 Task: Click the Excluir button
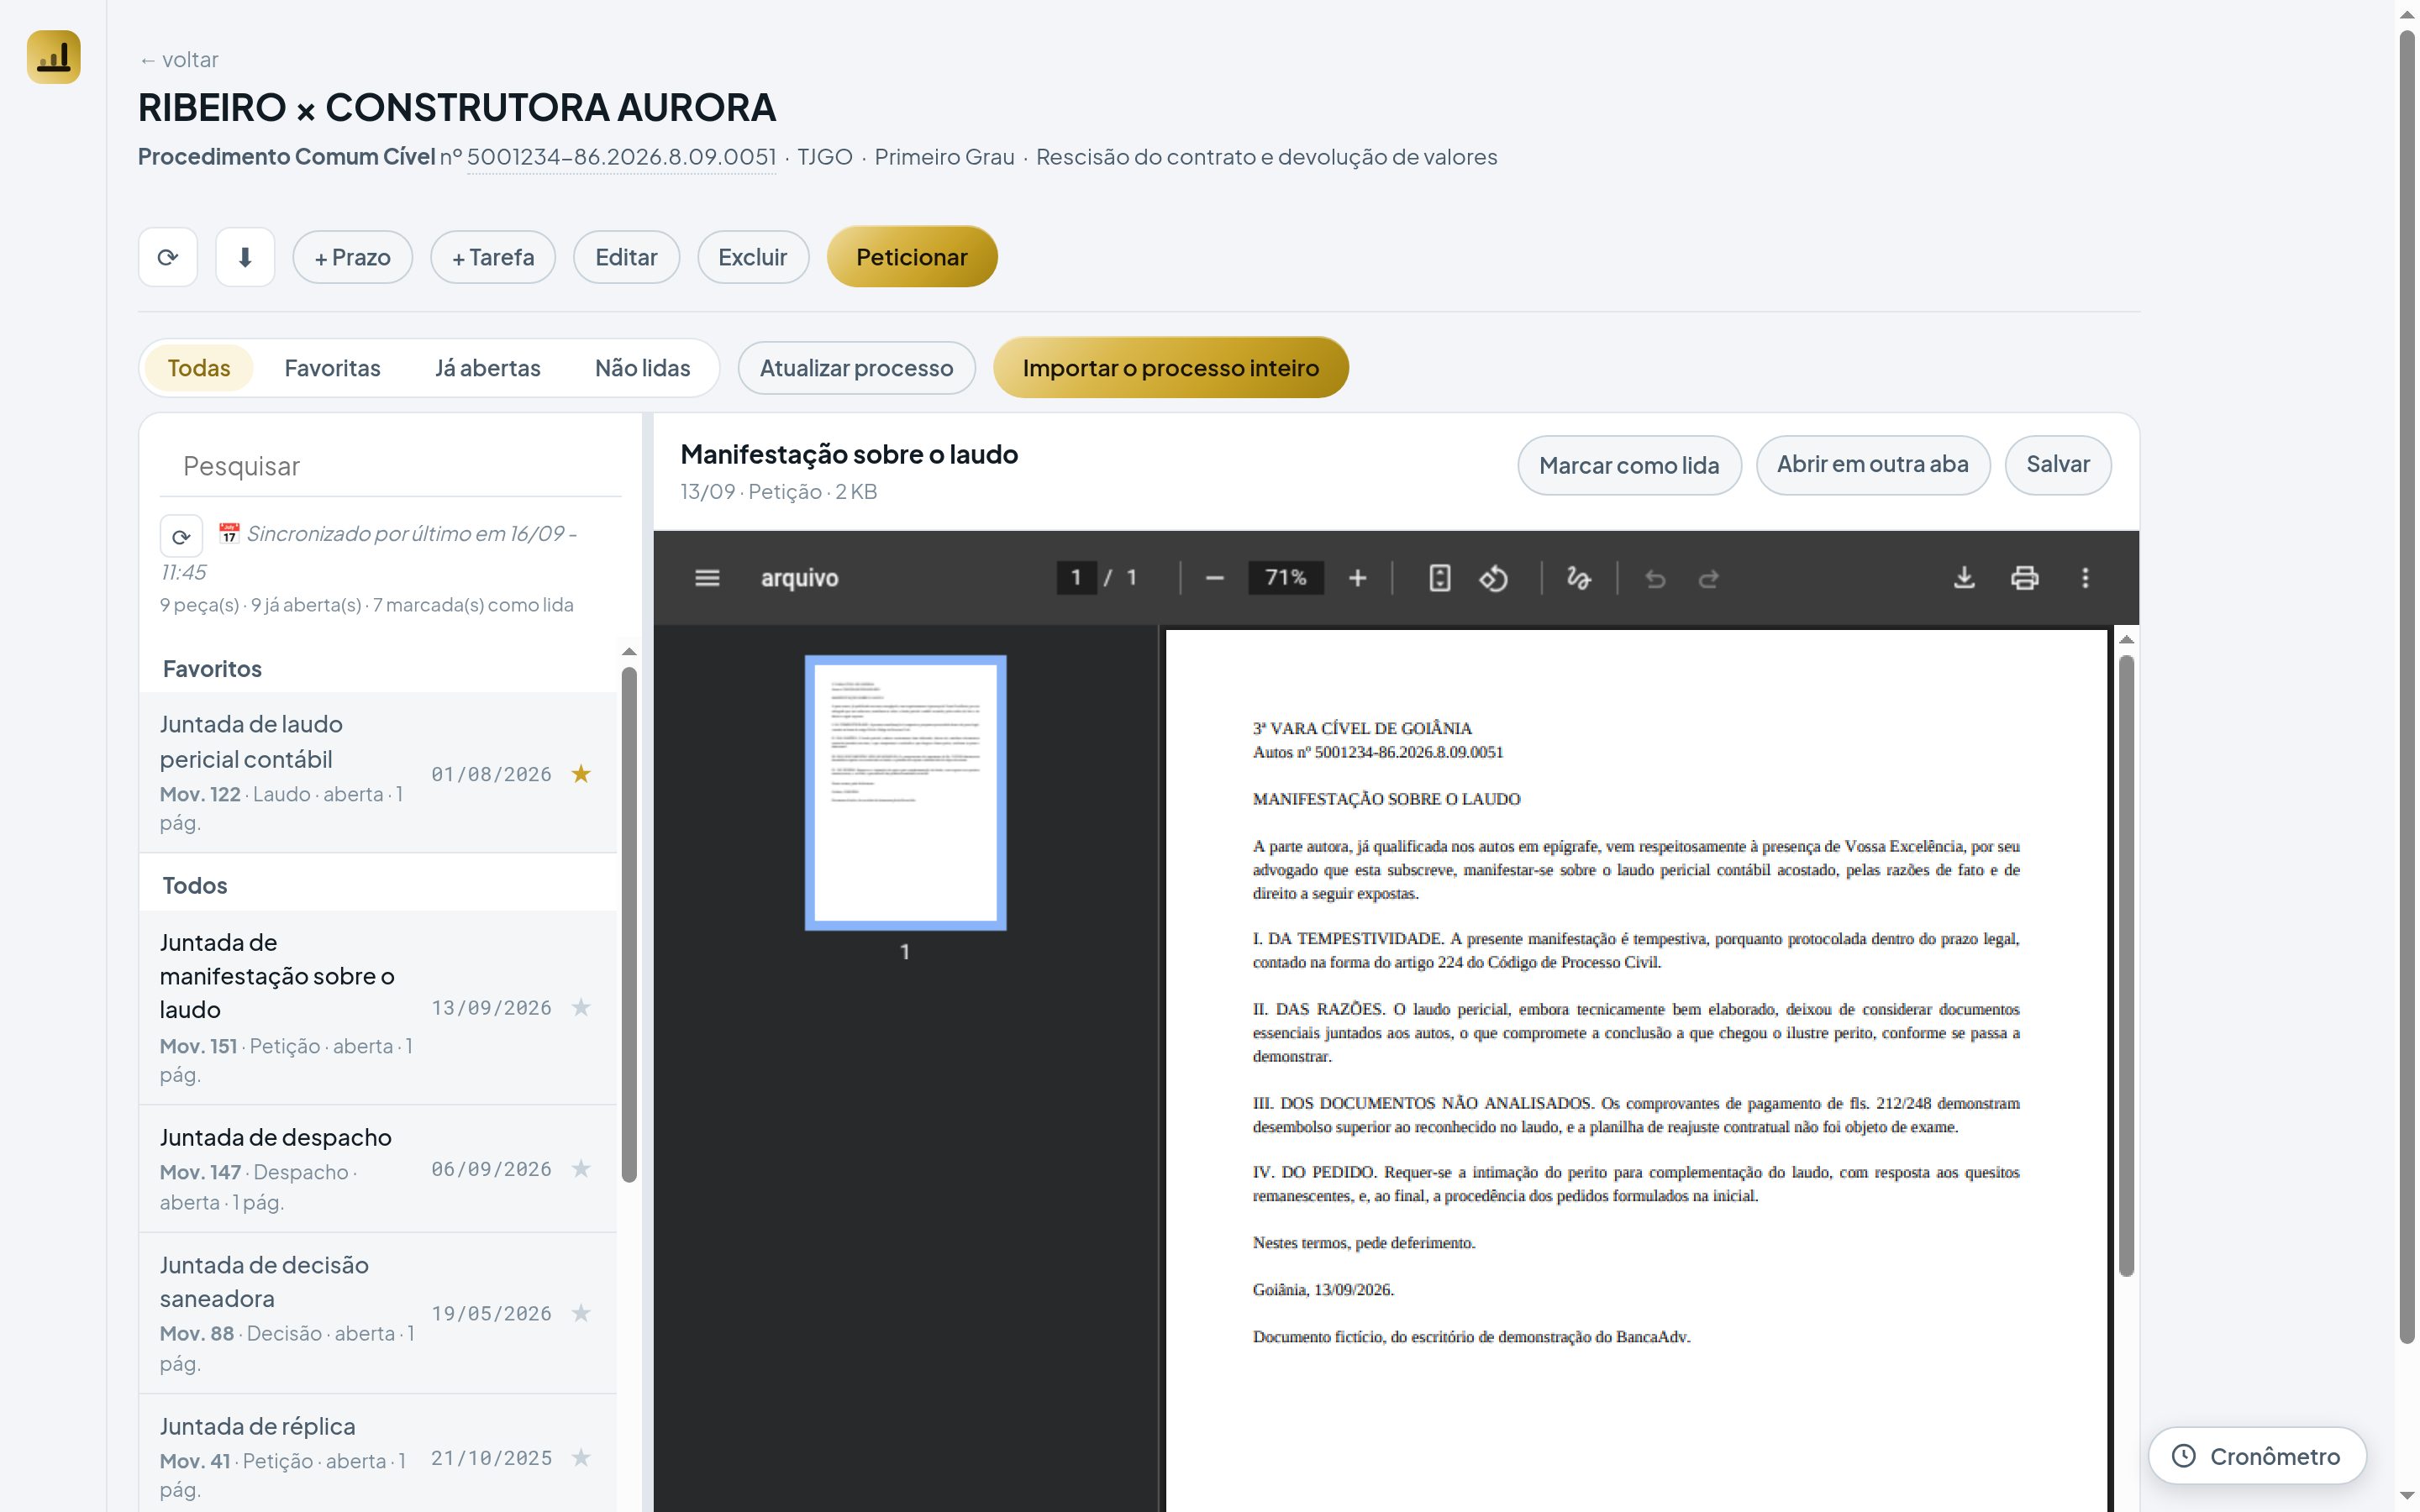(x=753, y=257)
